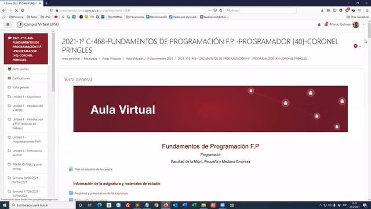The image size is (371, 209).
Task: Click the Mis cursos breadcrumb
Action: pyautogui.click(x=90, y=59)
